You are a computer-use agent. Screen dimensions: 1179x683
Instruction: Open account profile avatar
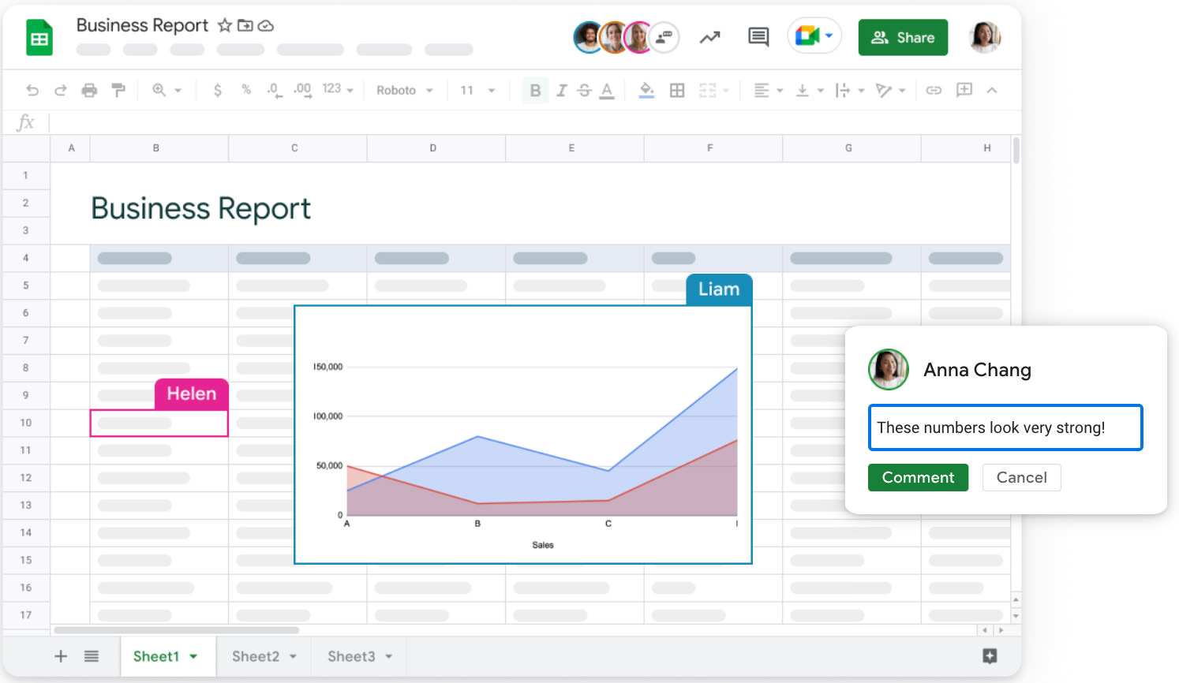point(984,37)
